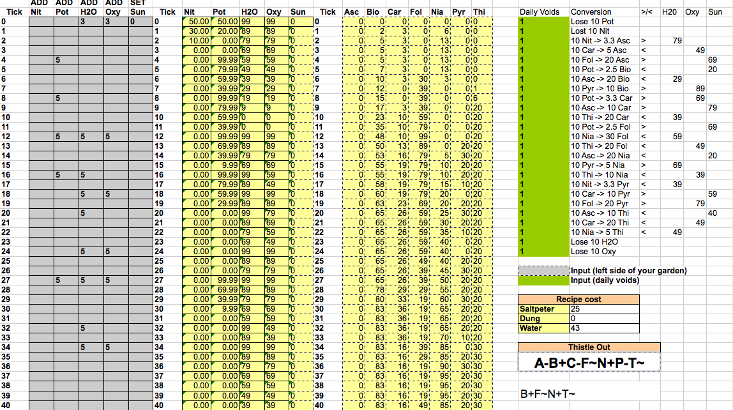Click the A-B+C-F~N+P-T~ thistle output box
The width and height of the screenshot is (733, 410).
(589, 362)
